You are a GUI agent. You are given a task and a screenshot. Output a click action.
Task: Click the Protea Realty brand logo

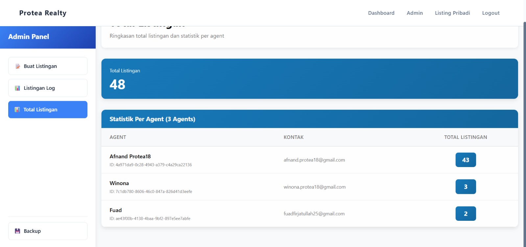point(43,13)
